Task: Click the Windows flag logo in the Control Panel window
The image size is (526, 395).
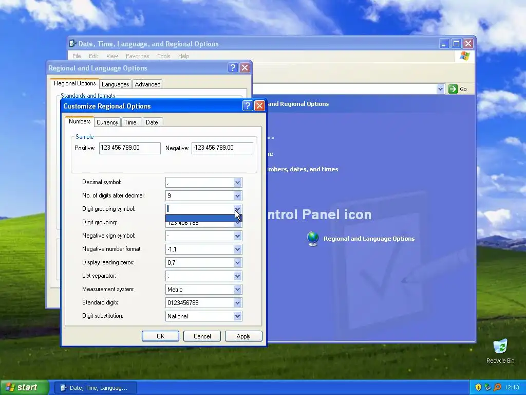Action: pos(464,56)
